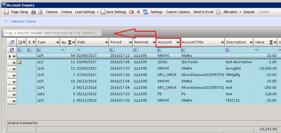
Task: Toggle row pin for LLPC row
Action: (x=14, y=88)
